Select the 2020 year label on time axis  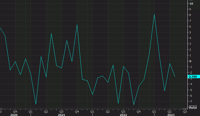tap(14, 115)
